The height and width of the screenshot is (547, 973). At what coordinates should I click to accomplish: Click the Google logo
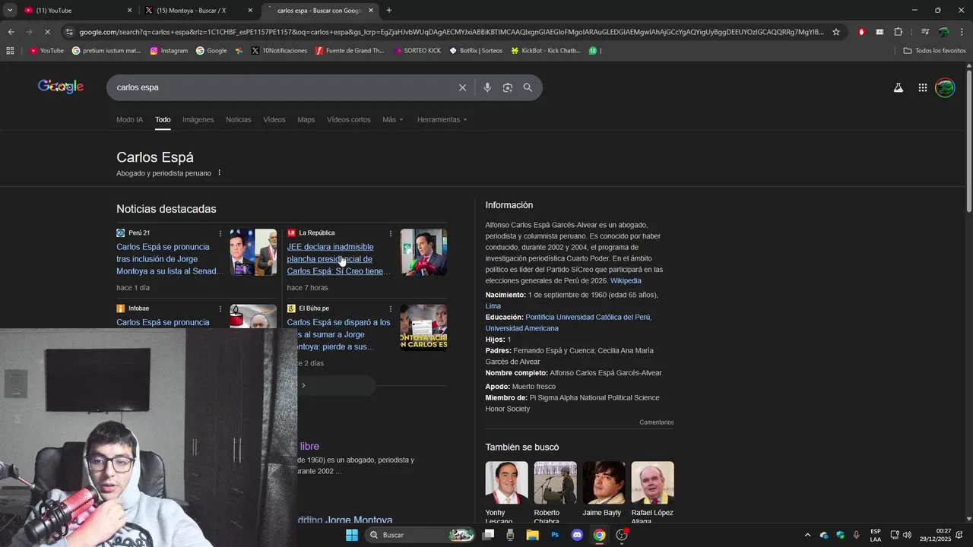pos(61,87)
